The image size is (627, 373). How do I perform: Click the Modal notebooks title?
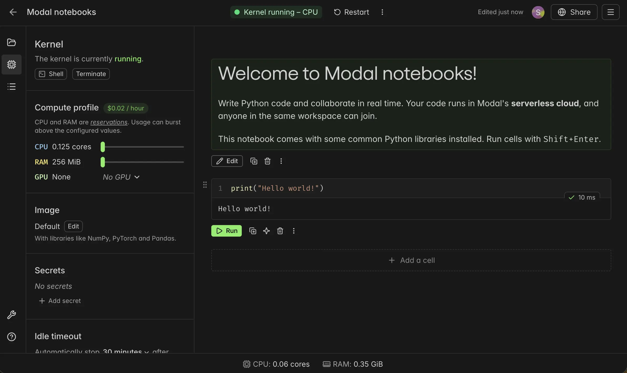pyautogui.click(x=61, y=12)
